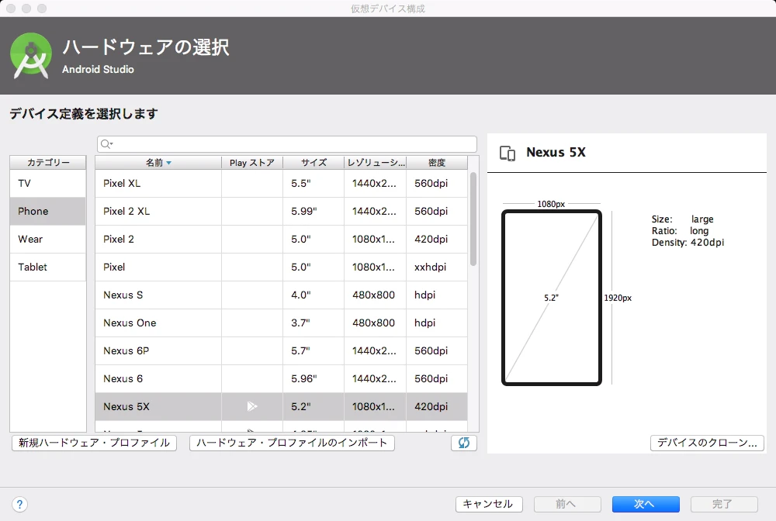Select the Pixel device name cell
Screen dimensions: 776x521
pyautogui.click(x=158, y=267)
